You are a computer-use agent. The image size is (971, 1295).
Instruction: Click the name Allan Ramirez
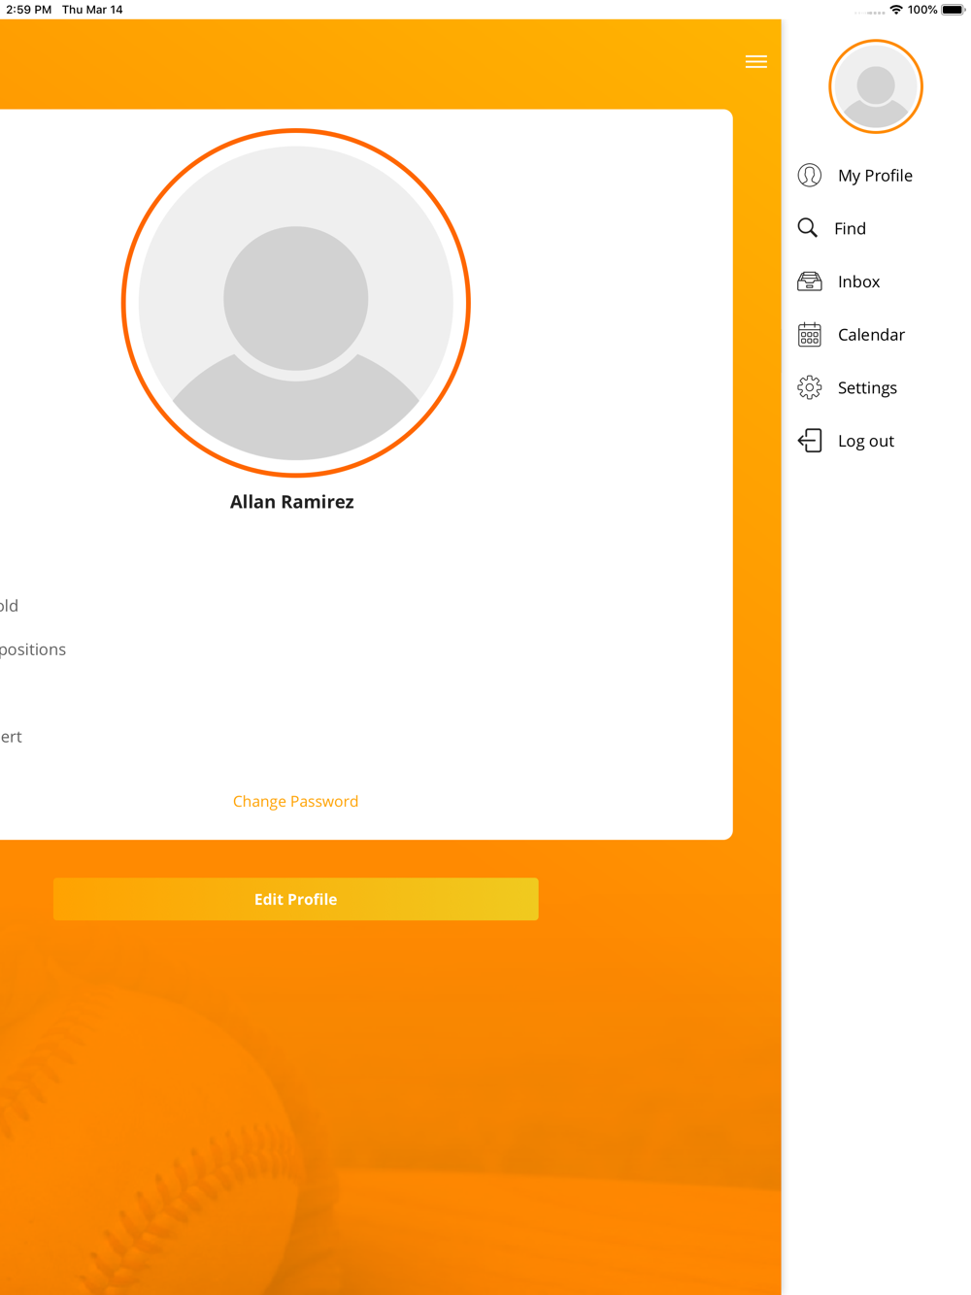[291, 502]
